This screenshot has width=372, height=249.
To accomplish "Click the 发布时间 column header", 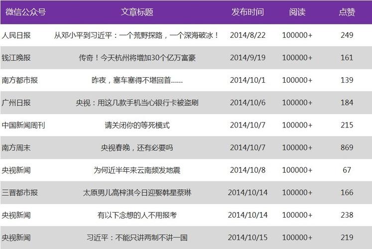I will click(248, 12).
